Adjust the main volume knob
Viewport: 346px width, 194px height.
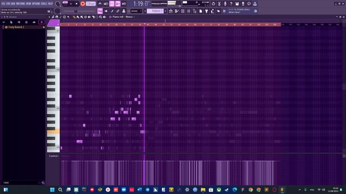click(x=58, y=4)
